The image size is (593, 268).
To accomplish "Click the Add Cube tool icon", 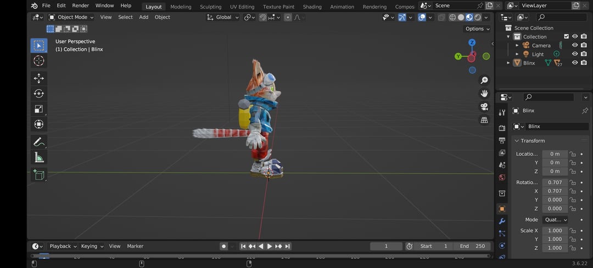I will point(38,175).
